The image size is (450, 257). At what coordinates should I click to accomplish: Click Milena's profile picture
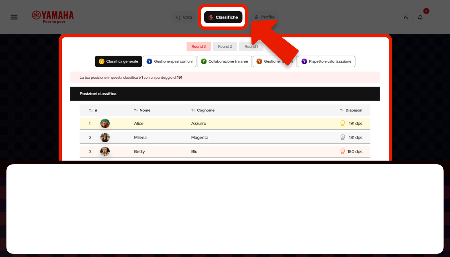click(x=105, y=138)
